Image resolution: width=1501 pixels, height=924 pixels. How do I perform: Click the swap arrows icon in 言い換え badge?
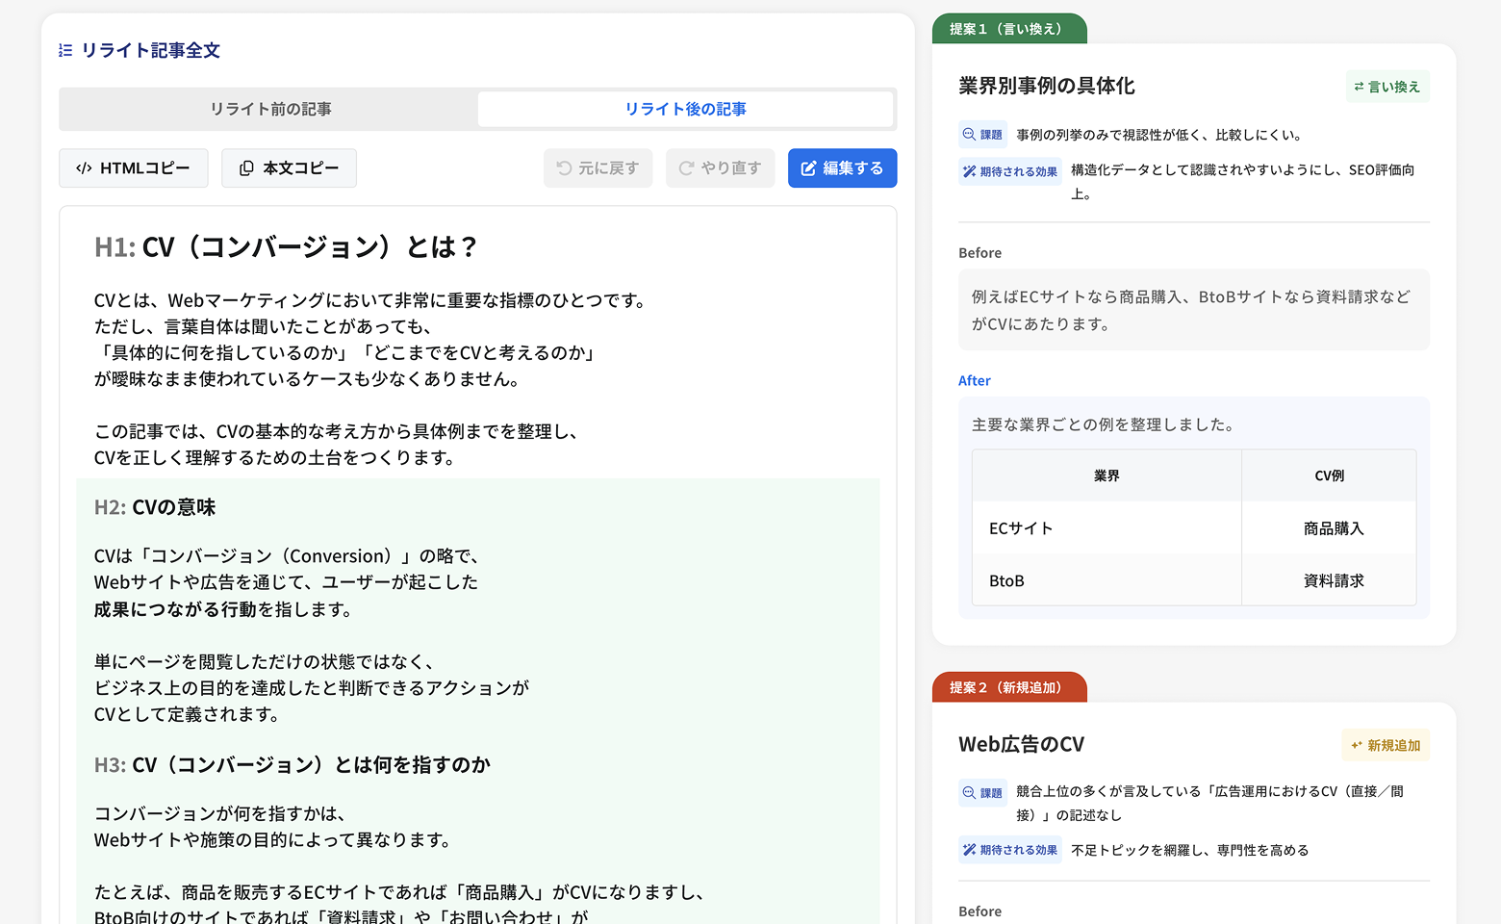(x=1359, y=87)
